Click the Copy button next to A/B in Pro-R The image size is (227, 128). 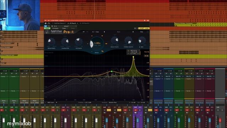(97, 32)
